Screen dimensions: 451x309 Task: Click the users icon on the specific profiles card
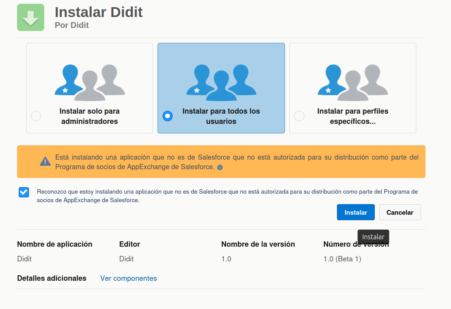(353, 82)
